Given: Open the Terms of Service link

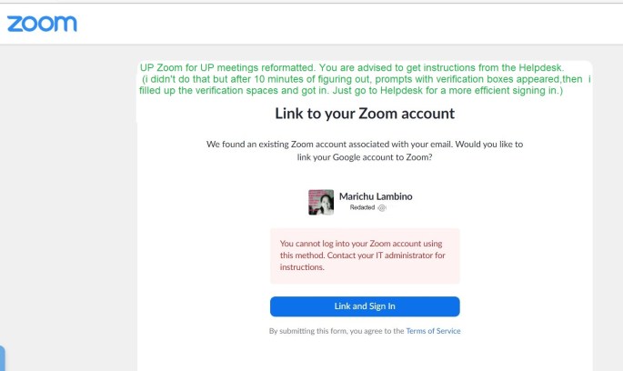Looking at the screenshot, I should pos(433,331).
